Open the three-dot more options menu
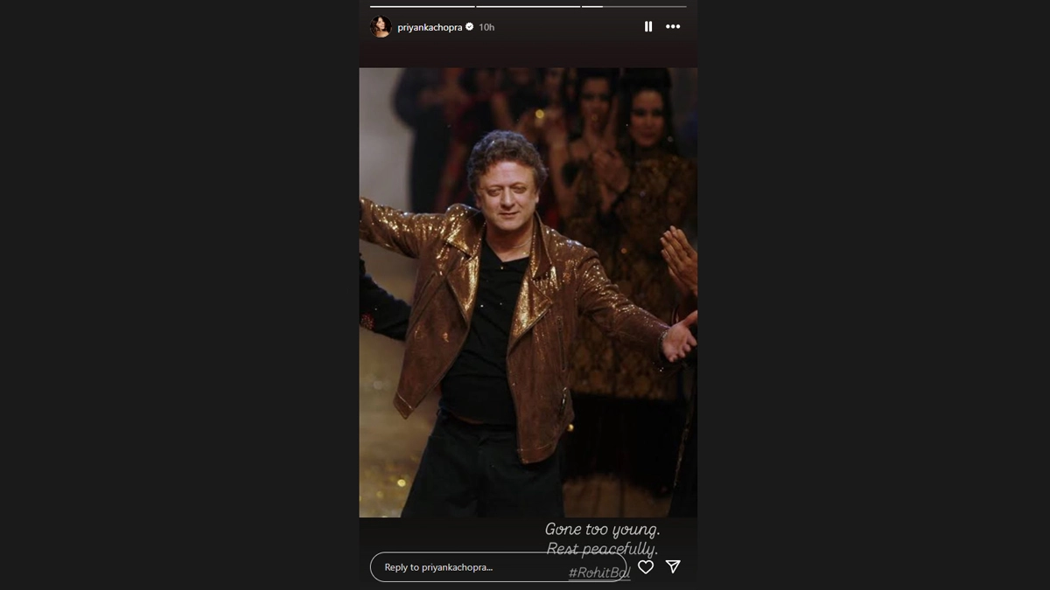The width and height of the screenshot is (1050, 590). [673, 27]
